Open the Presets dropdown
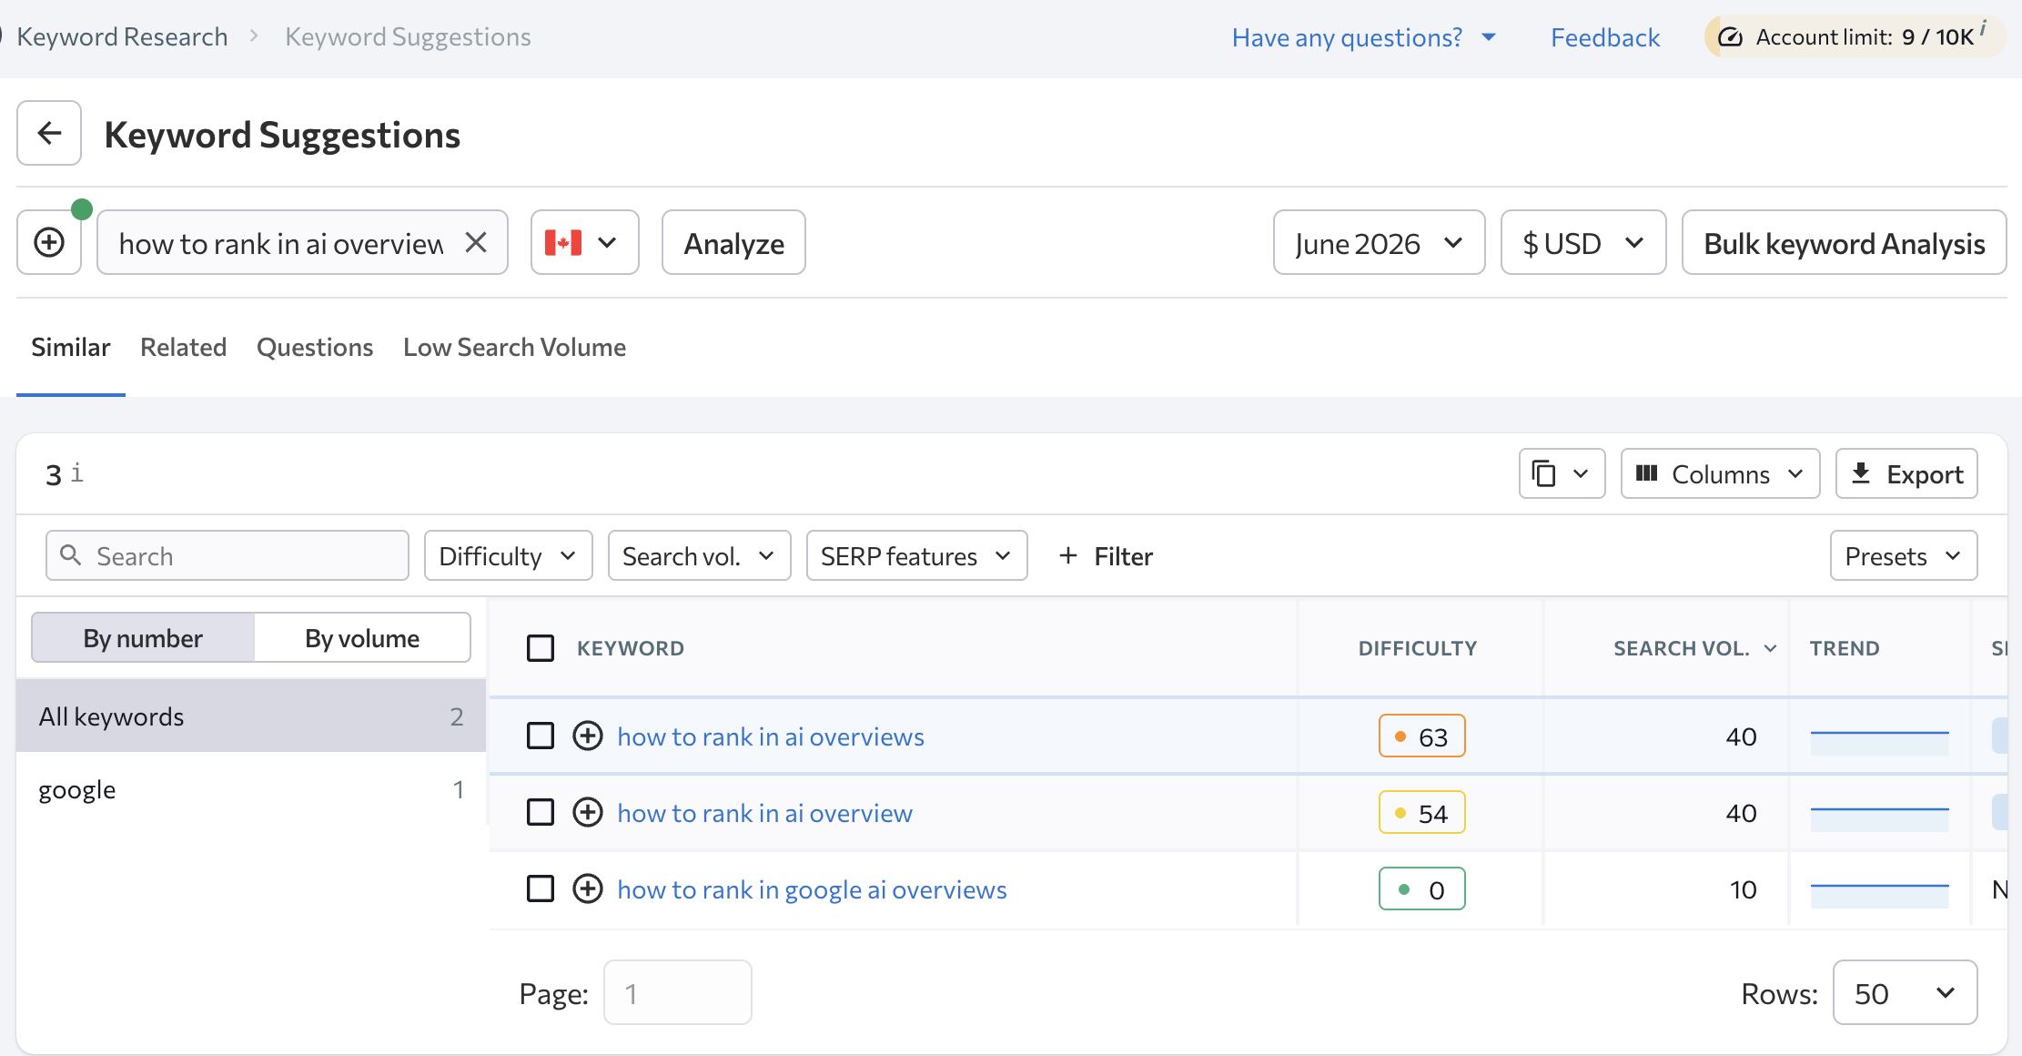Screen dimensions: 2022x1056 [1904, 555]
